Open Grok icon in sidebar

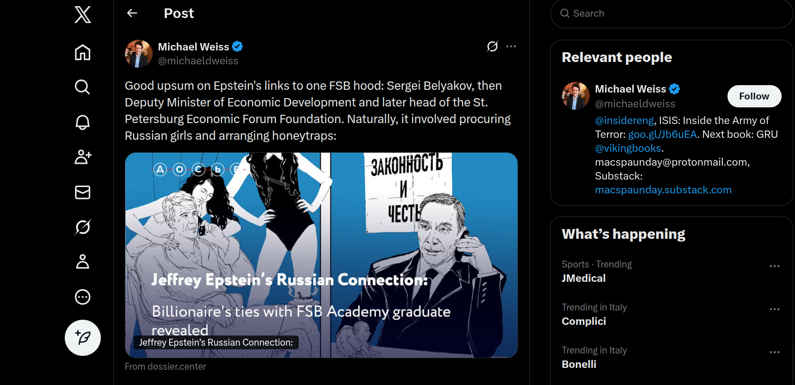pyautogui.click(x=83, y=227)
